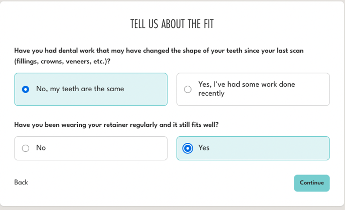Click the dental work question text

click(158, 51)
